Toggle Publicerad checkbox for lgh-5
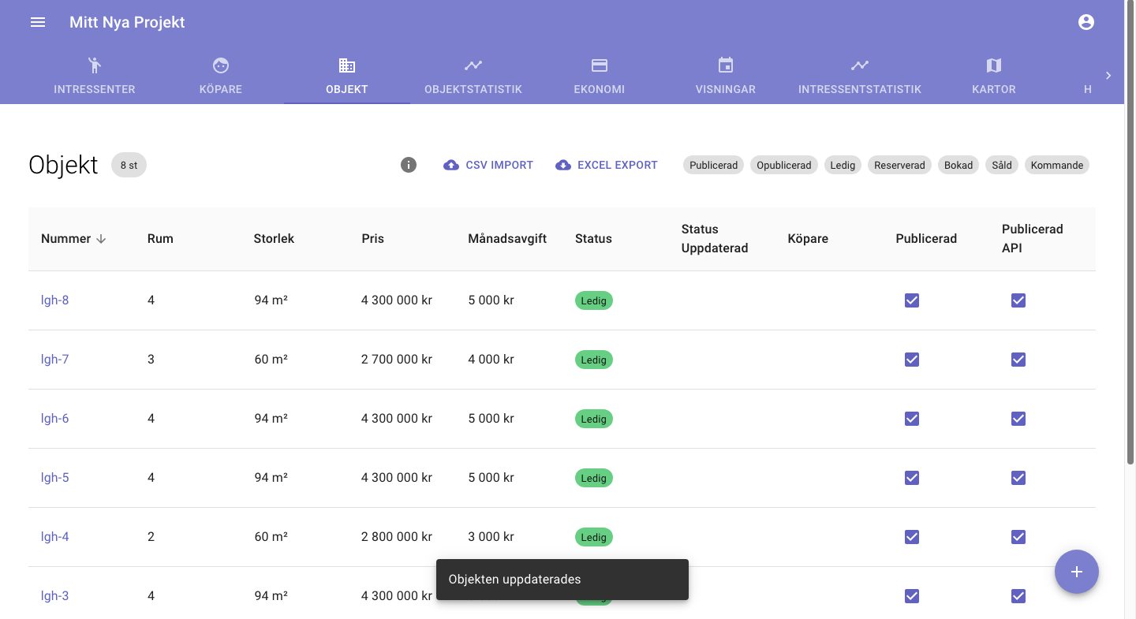This screenshot has width=1136, height=619. click(912, 478)
